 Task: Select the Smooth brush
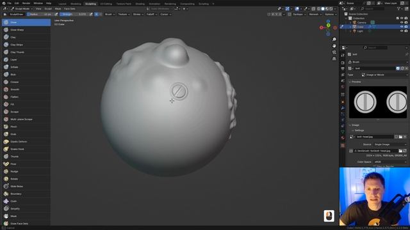[x=26, y=89]
